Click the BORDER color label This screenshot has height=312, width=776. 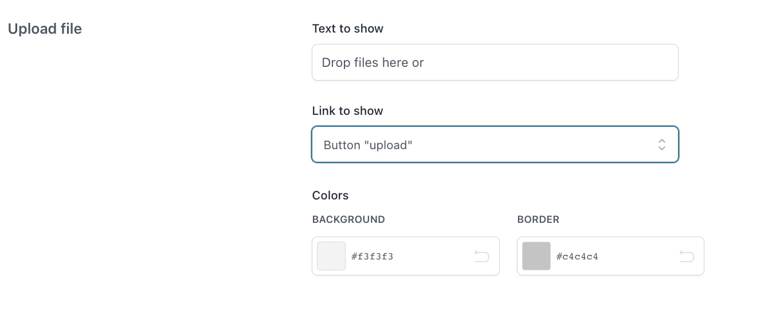pyautogui.click(x=538, y=219)
